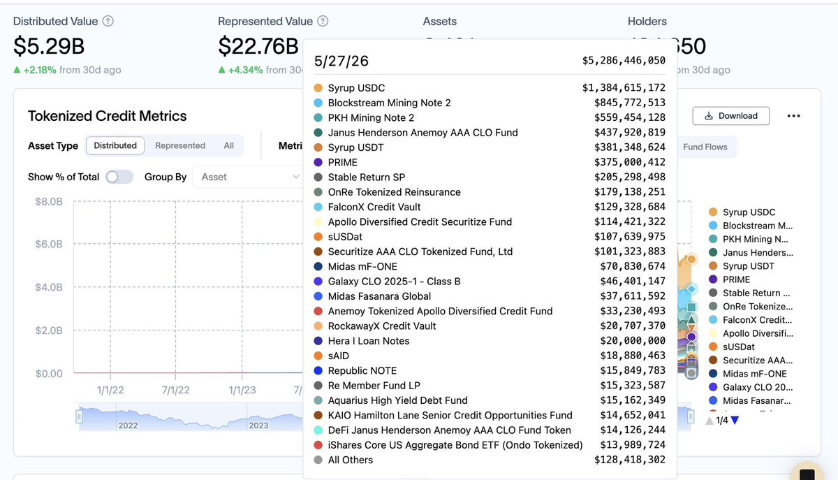Click Midas Fasanara Global tooltip row
Screen dimensions: 838x480
(490, 296)
